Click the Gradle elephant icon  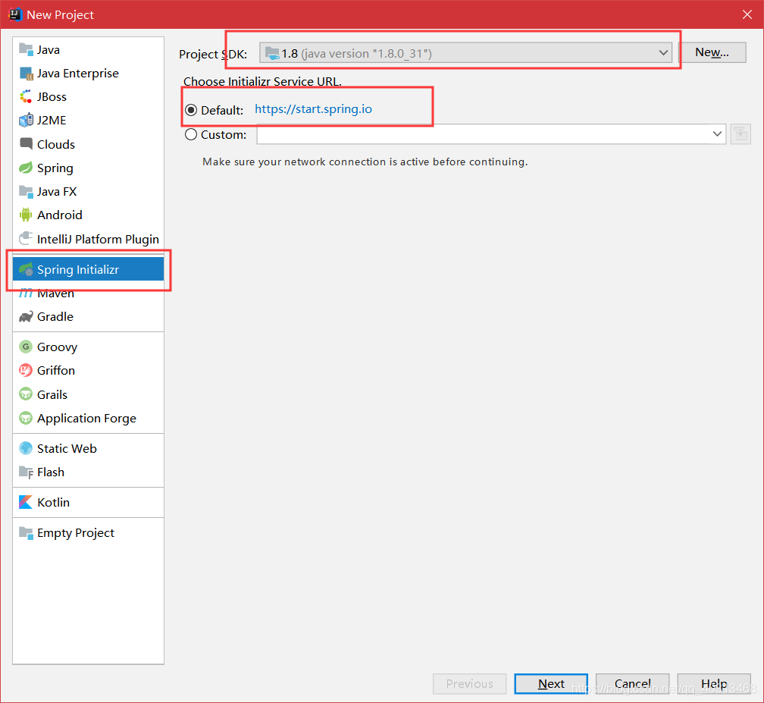tap(26, 316)
